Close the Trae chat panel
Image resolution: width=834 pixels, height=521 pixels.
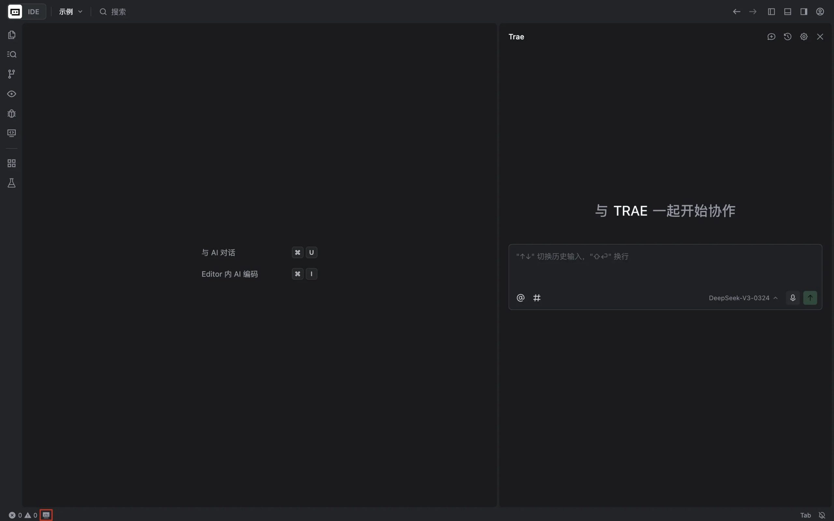pyautogui.click(x=820, y=36)
